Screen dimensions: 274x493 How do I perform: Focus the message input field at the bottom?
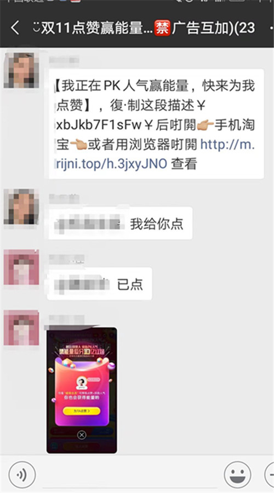coord(130,475)
